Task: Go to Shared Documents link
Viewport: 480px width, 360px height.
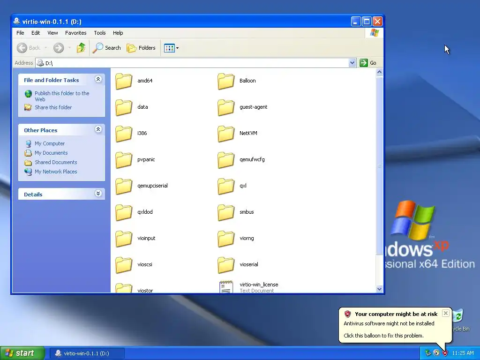Action: [56, 162]
